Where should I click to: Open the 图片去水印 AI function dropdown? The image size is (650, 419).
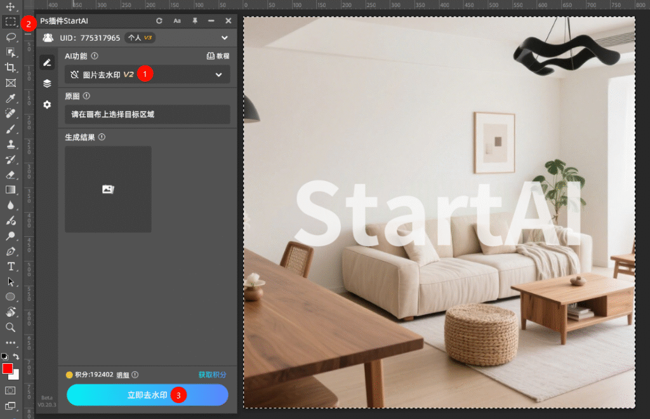pos(147,75)
